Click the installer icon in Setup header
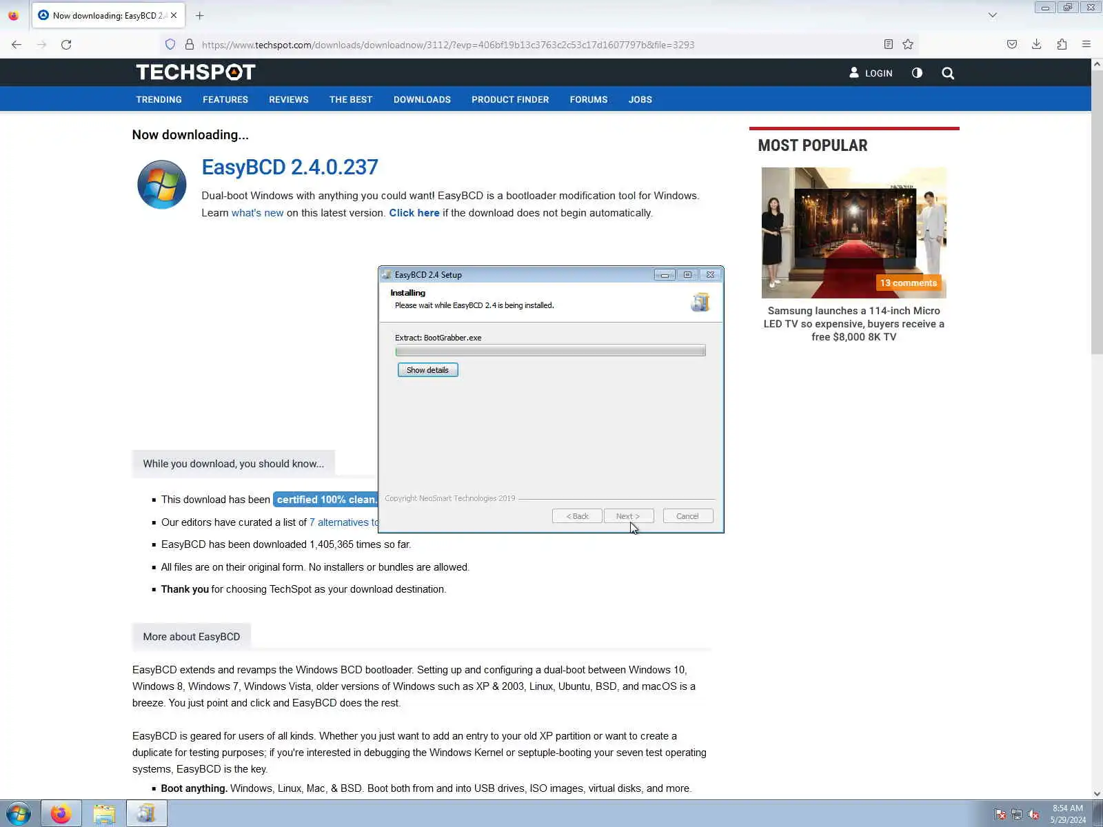 pos(700,302)
